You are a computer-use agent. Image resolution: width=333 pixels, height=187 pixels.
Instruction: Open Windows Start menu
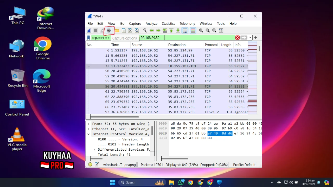coord(113,182)
